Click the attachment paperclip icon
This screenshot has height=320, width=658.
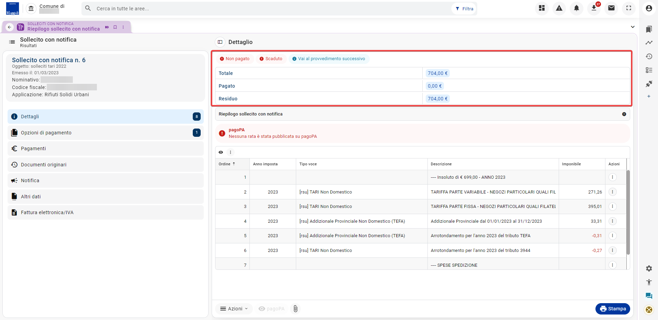[x=295, y=309]
